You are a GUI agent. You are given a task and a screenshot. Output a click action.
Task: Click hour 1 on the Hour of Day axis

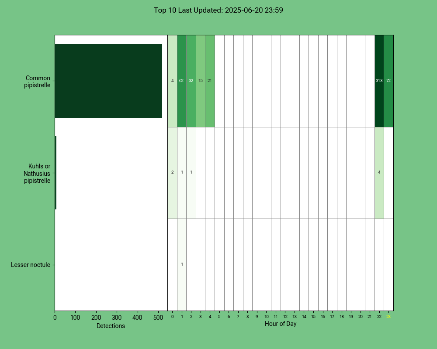click(182, 317)
